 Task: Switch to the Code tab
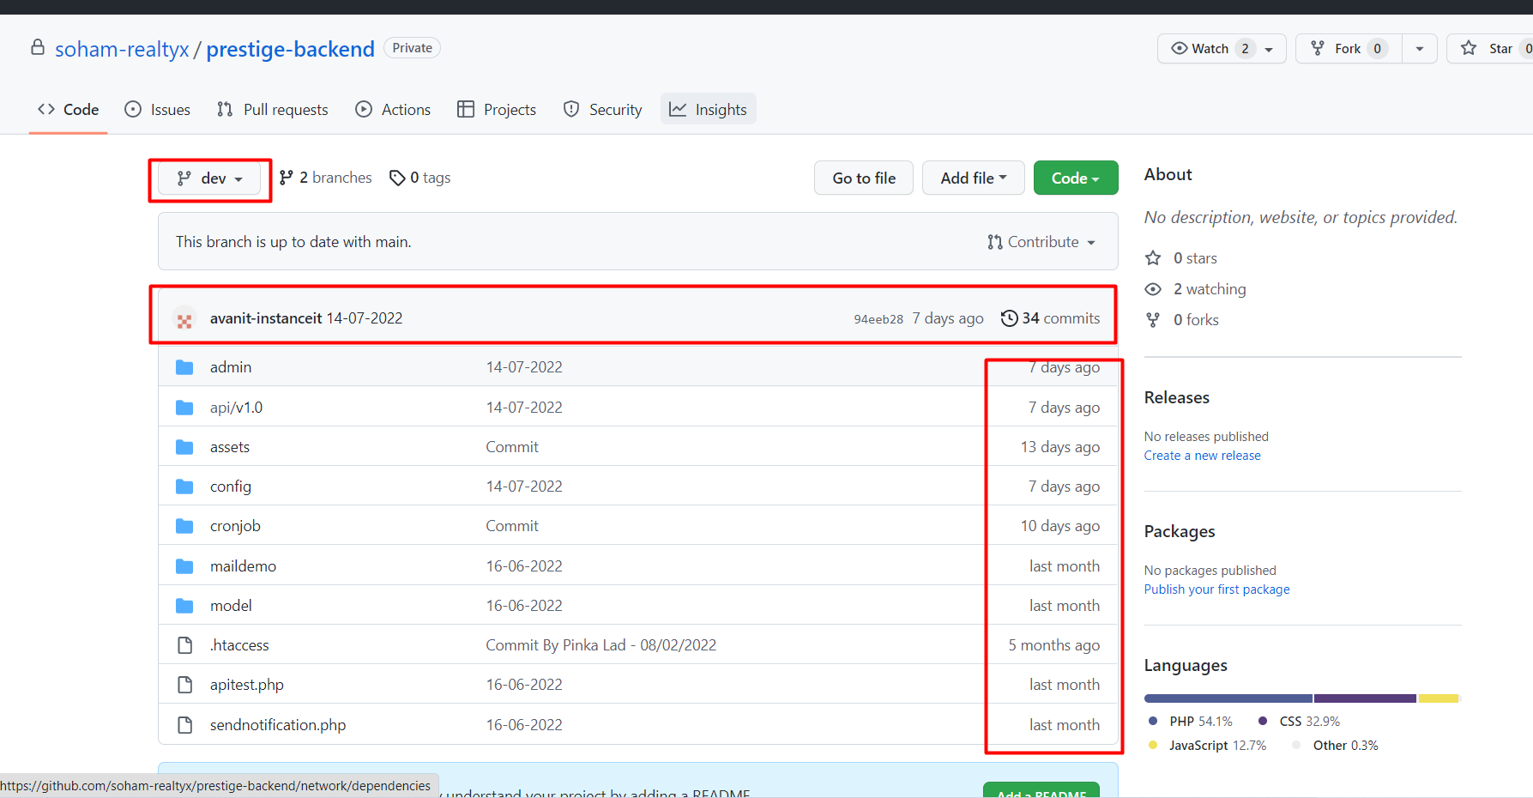69,109
